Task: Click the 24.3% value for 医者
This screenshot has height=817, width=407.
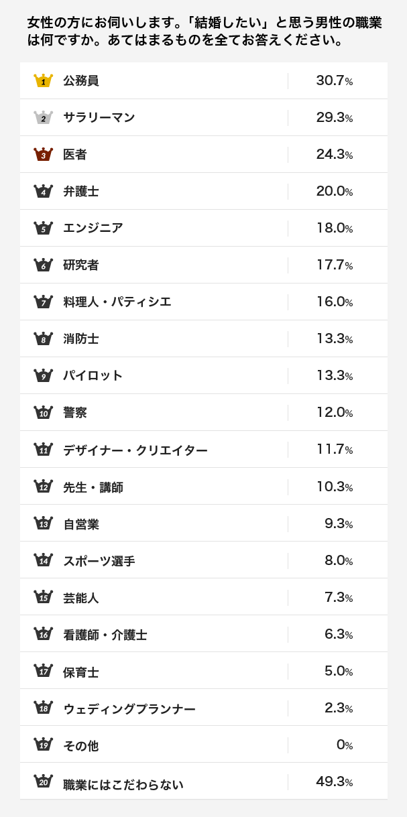Action: point(335,155)
